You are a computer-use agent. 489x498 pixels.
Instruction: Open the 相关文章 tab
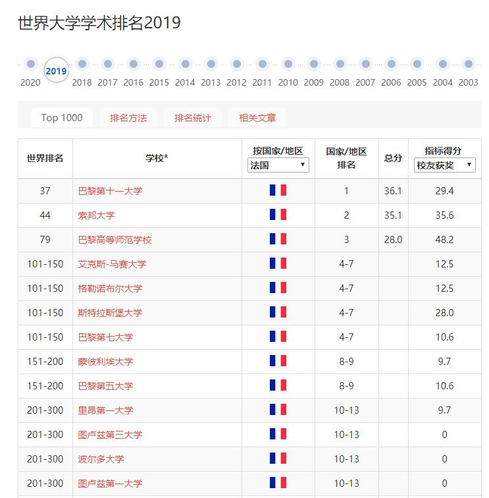[x=257, y=118]
